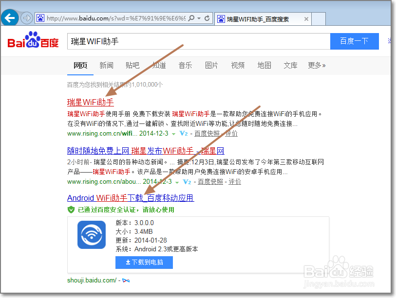Open 随时随地免费上网 瑞星发布WiFi助手 result
Screen dimensions: 396x298
146,151
